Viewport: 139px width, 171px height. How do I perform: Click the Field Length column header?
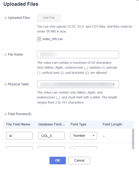pos(112,124)
